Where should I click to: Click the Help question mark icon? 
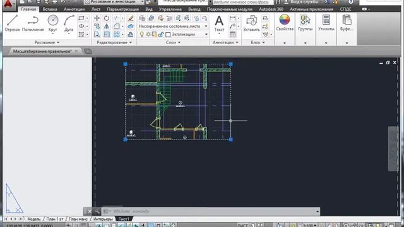coord(351,2)
